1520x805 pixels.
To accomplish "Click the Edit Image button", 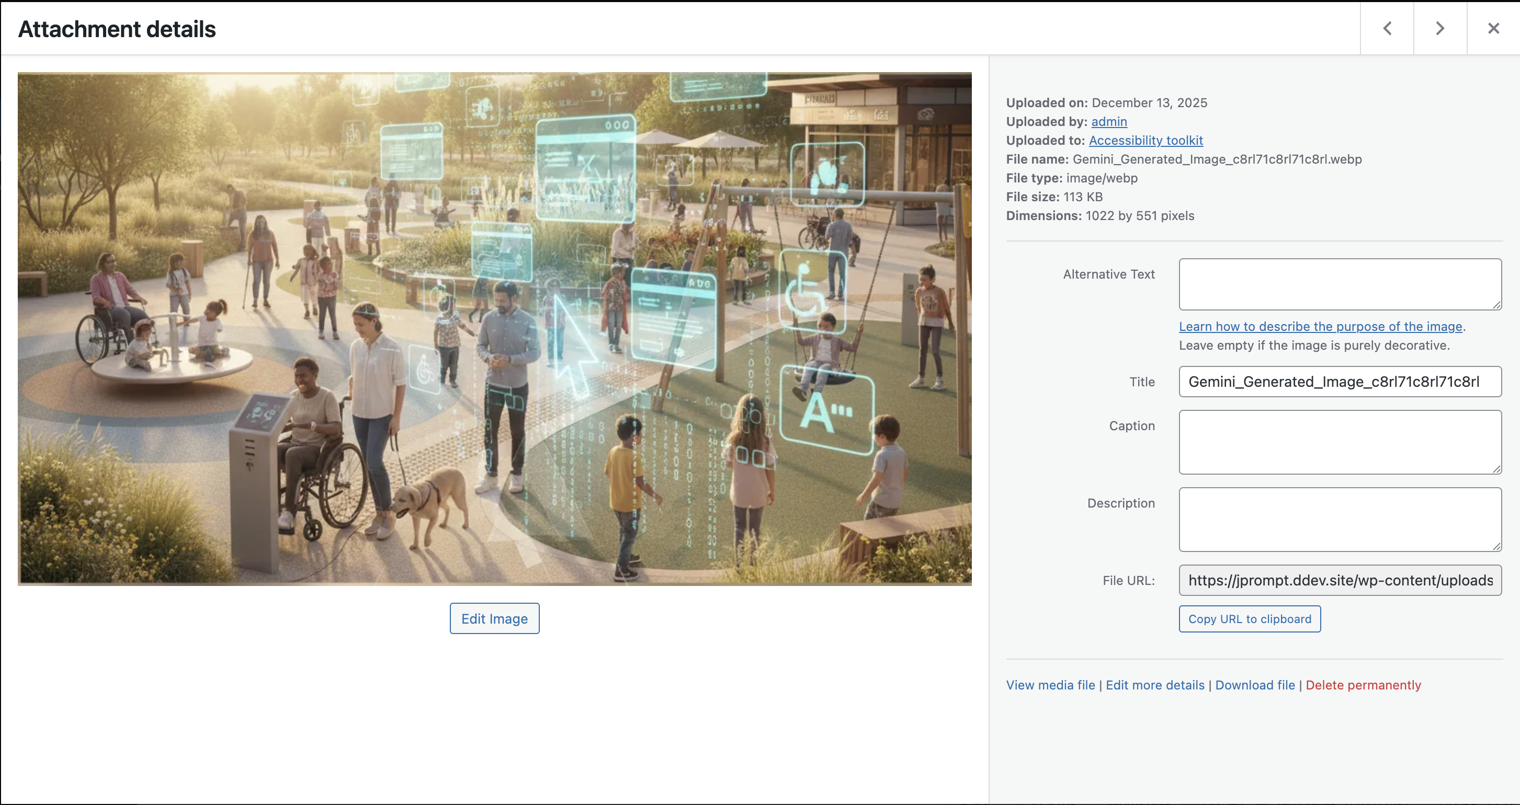I will coord(494,618).
